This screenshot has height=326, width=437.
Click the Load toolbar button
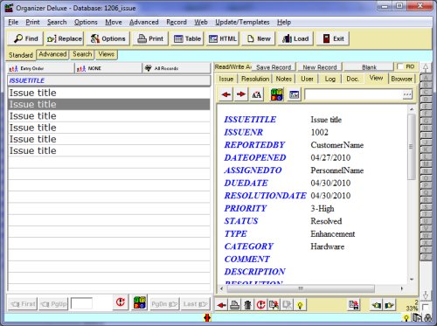coord(295,38)
